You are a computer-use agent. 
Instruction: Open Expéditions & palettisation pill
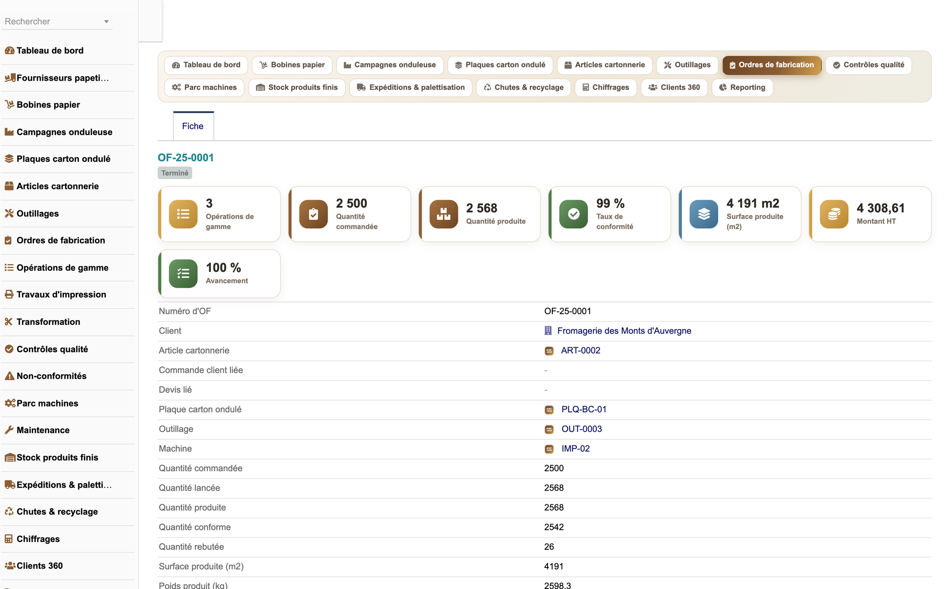(411, 88)
